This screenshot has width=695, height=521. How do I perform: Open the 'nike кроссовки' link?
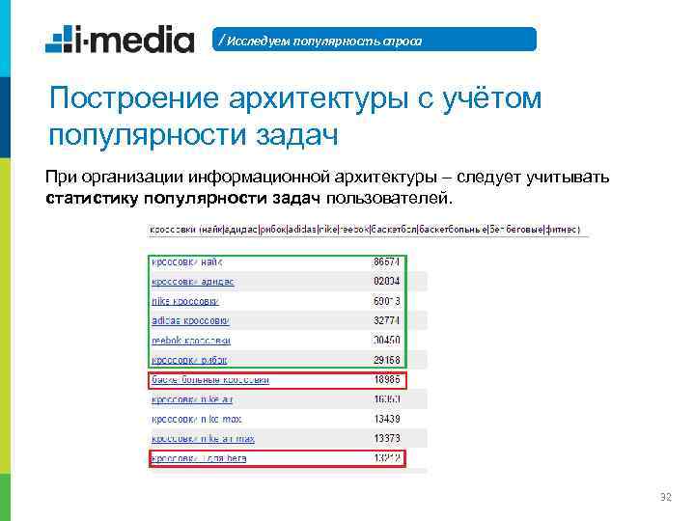(184, 301)
